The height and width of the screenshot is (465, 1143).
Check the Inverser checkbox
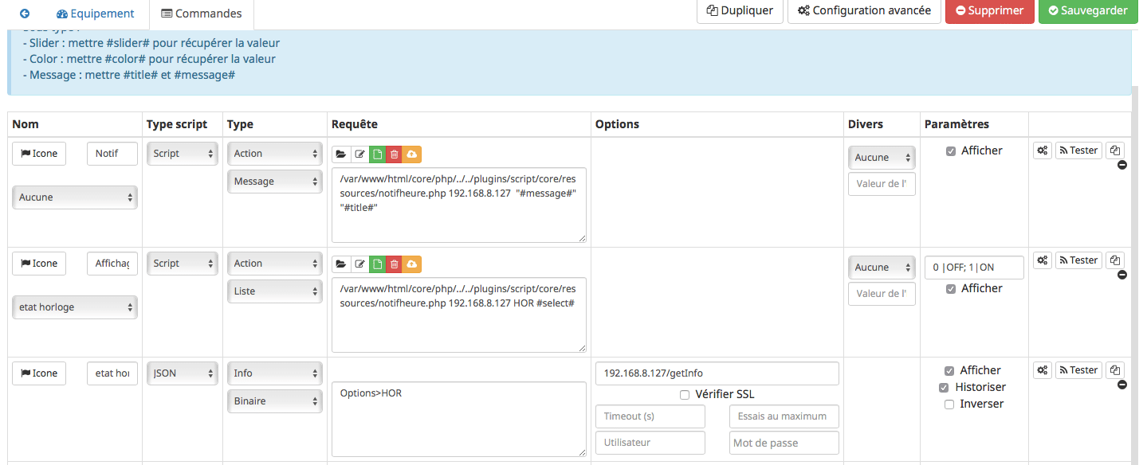point(949,404)
